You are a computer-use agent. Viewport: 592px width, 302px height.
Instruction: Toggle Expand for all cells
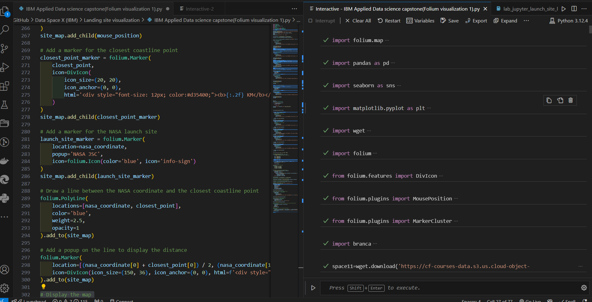pyautogui.click(x=505, y=21)
